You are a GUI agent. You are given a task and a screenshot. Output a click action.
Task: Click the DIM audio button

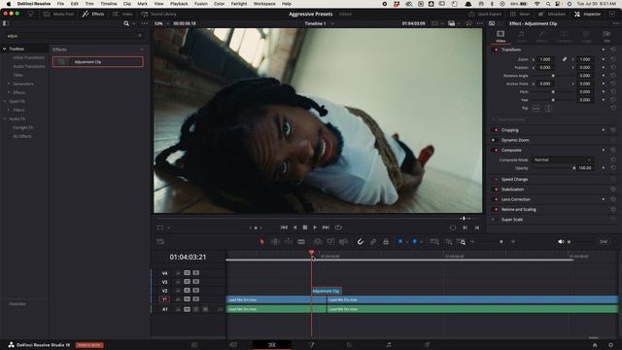tap(604, 242)
